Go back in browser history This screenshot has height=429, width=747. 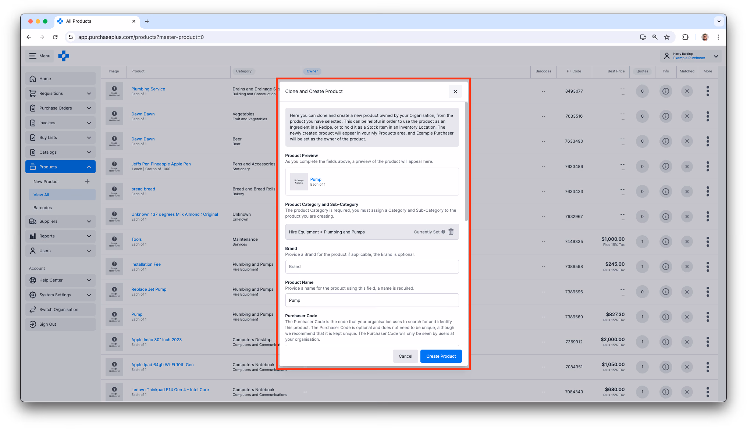point(29,37)
